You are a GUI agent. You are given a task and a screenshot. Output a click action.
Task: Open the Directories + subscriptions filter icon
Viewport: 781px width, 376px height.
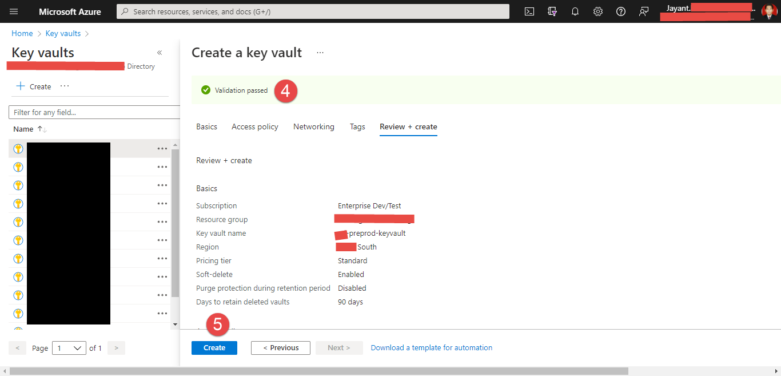[x=552, y=11]
